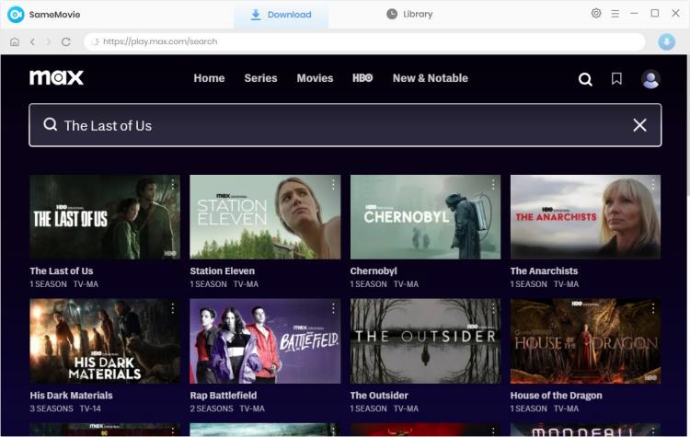
Task: Click The Outsider title text
Action: click(379, 396)
